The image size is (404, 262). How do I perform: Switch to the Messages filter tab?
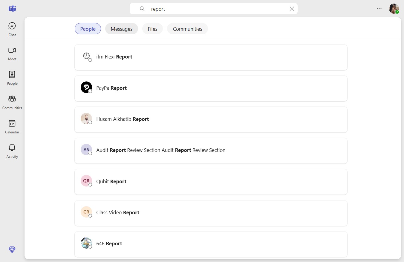(122, 29)
